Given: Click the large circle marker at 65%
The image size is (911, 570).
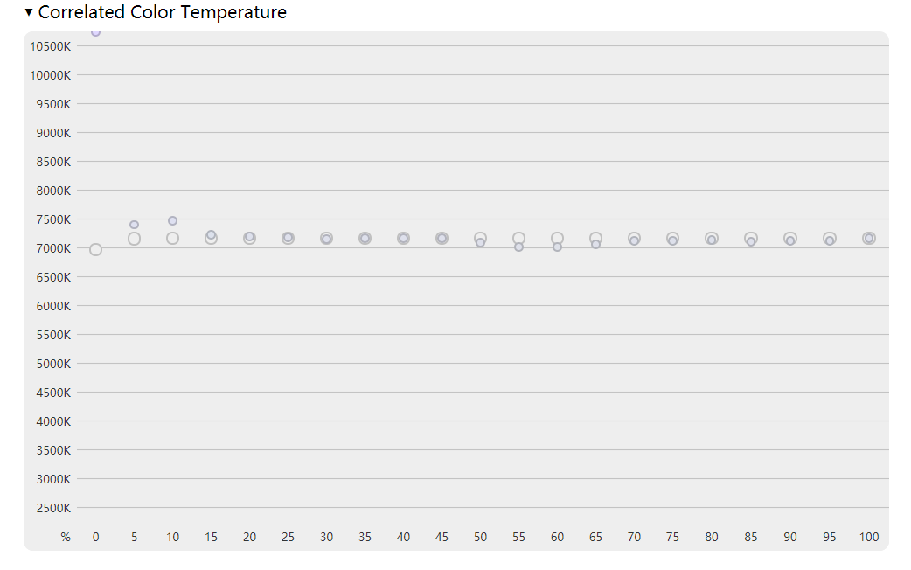Looking at the screenshot, I should click(595, 238).
